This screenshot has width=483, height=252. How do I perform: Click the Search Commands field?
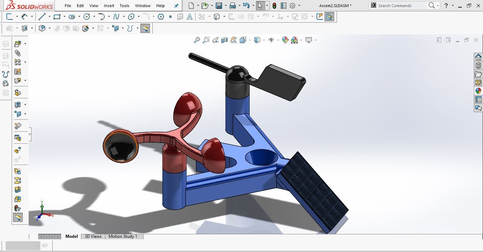pyautogui.click(x=401, y=6)
